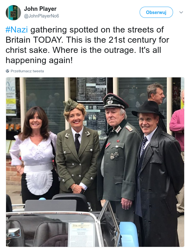Click the tweet text about 21st century
The height and width of the screenshot is (251, 188).
tap(87, 45)
